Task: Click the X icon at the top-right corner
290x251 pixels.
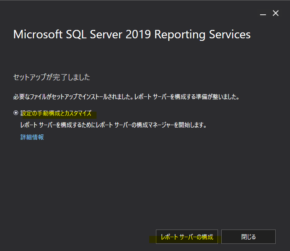Action: [276, 13]
